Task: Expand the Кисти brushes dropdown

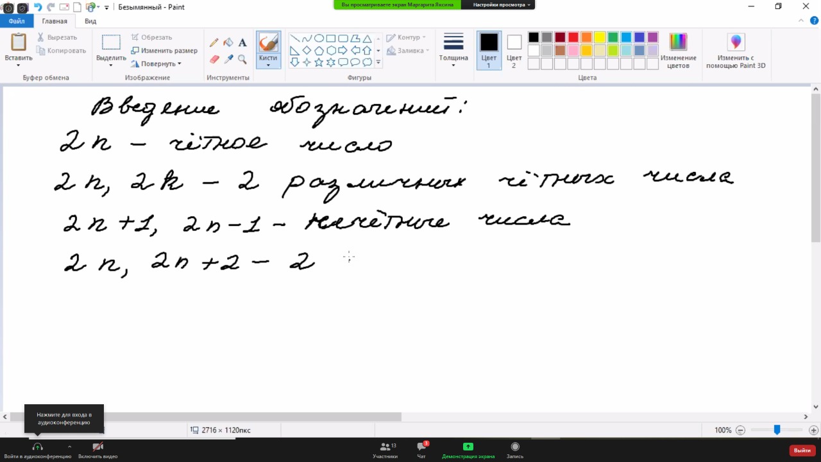Action: click(268, 65)
